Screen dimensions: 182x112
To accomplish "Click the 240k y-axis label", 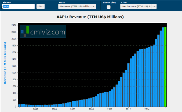I will point(14,25).
